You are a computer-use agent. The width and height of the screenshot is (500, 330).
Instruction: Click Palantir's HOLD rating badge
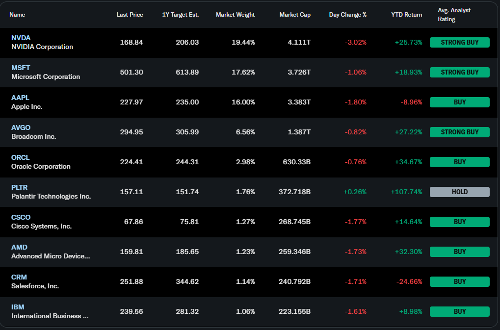(459, 192)
